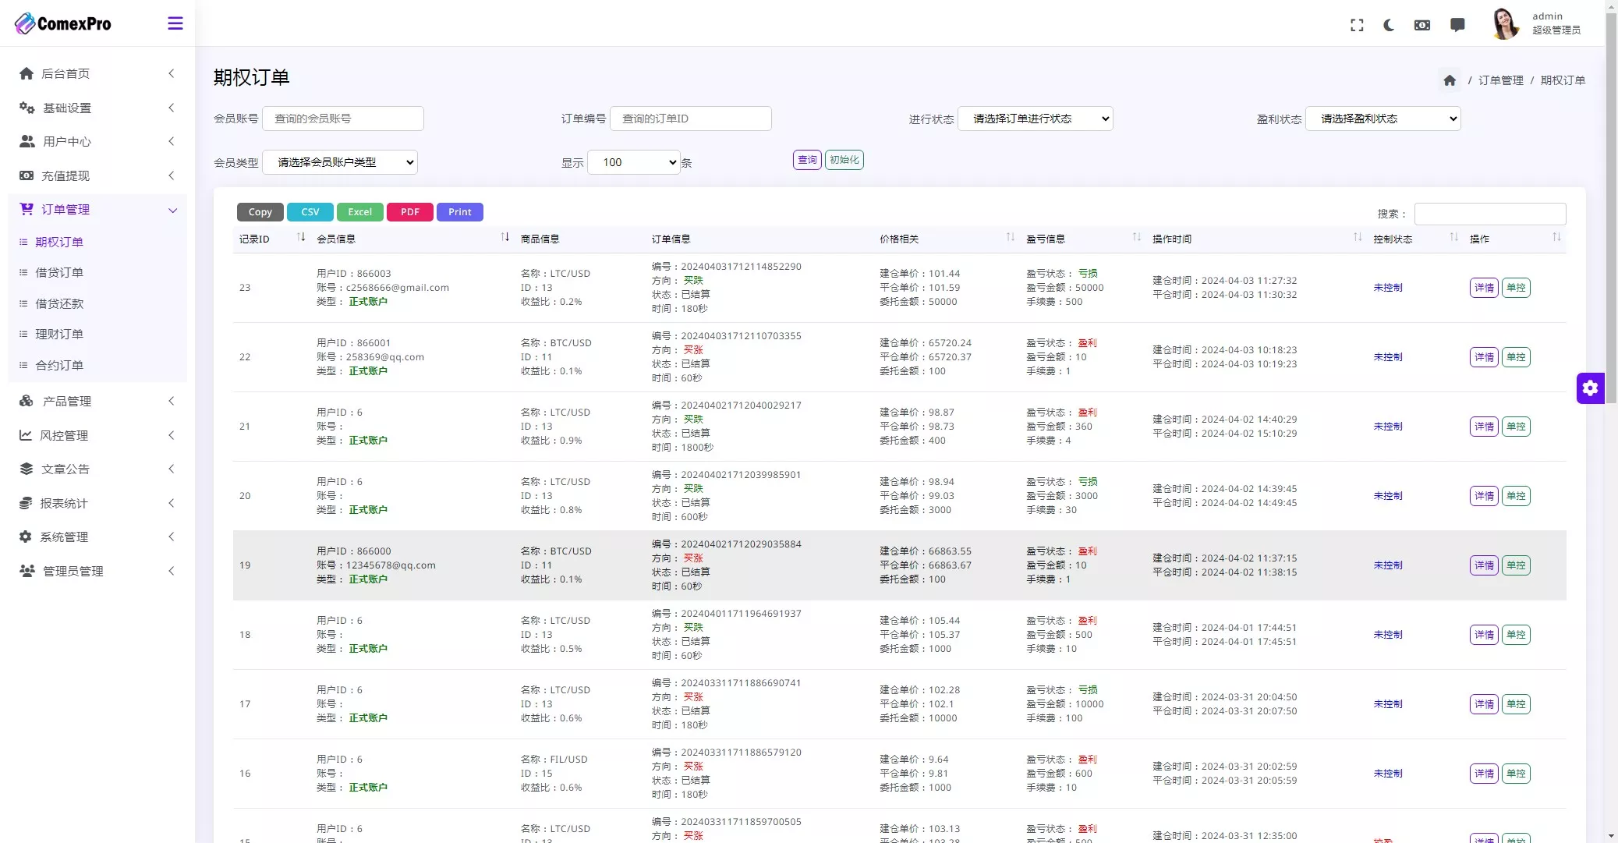Toggle dark mode moon icon

(1389, 25)
